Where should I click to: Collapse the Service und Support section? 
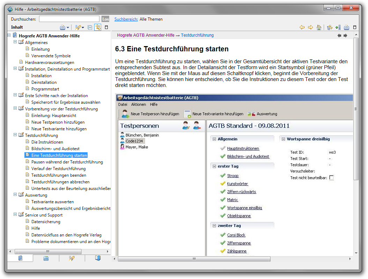pyautogui.click(x=15, y=214)
